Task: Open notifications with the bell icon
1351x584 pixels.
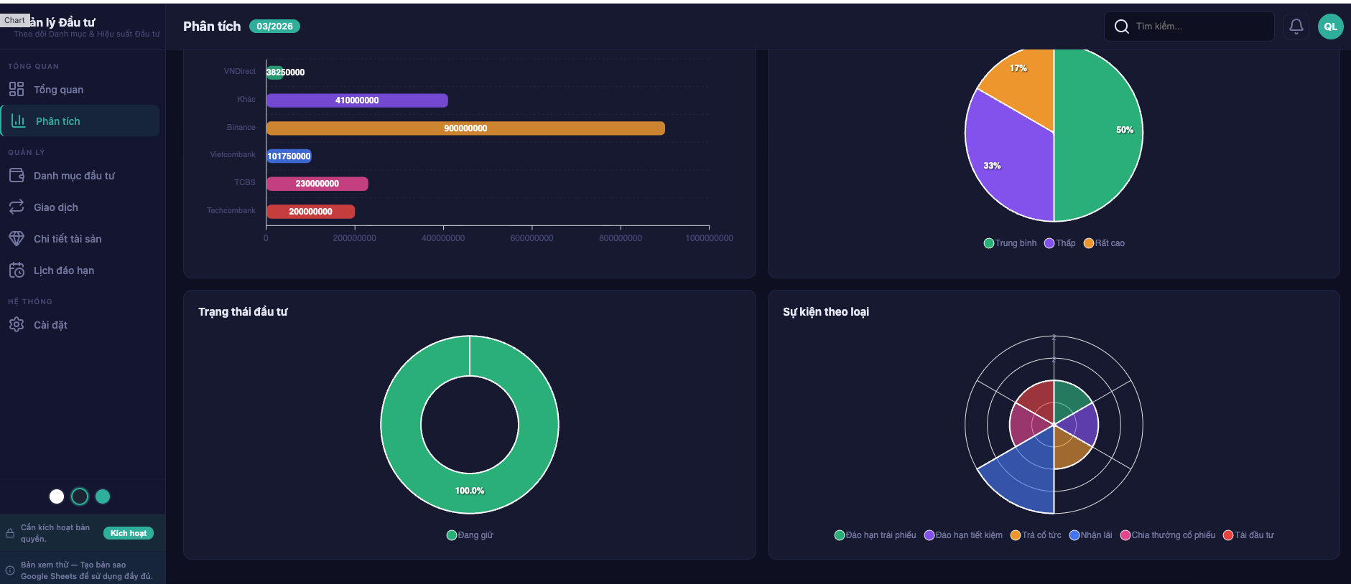Action: (x=1296, y=27)
